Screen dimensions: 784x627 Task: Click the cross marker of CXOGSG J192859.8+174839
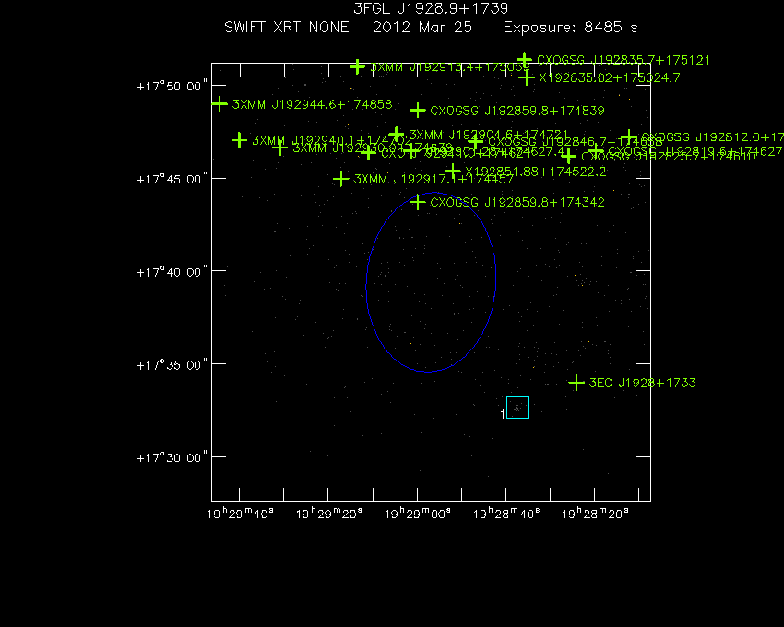coord(418,111)
